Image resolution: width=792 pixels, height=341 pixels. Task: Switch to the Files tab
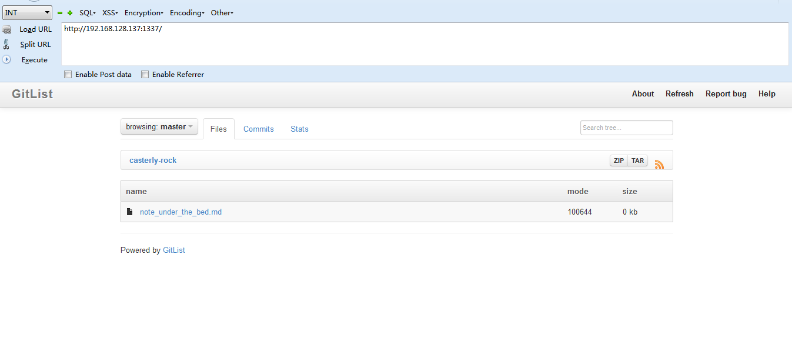point(219,129)
